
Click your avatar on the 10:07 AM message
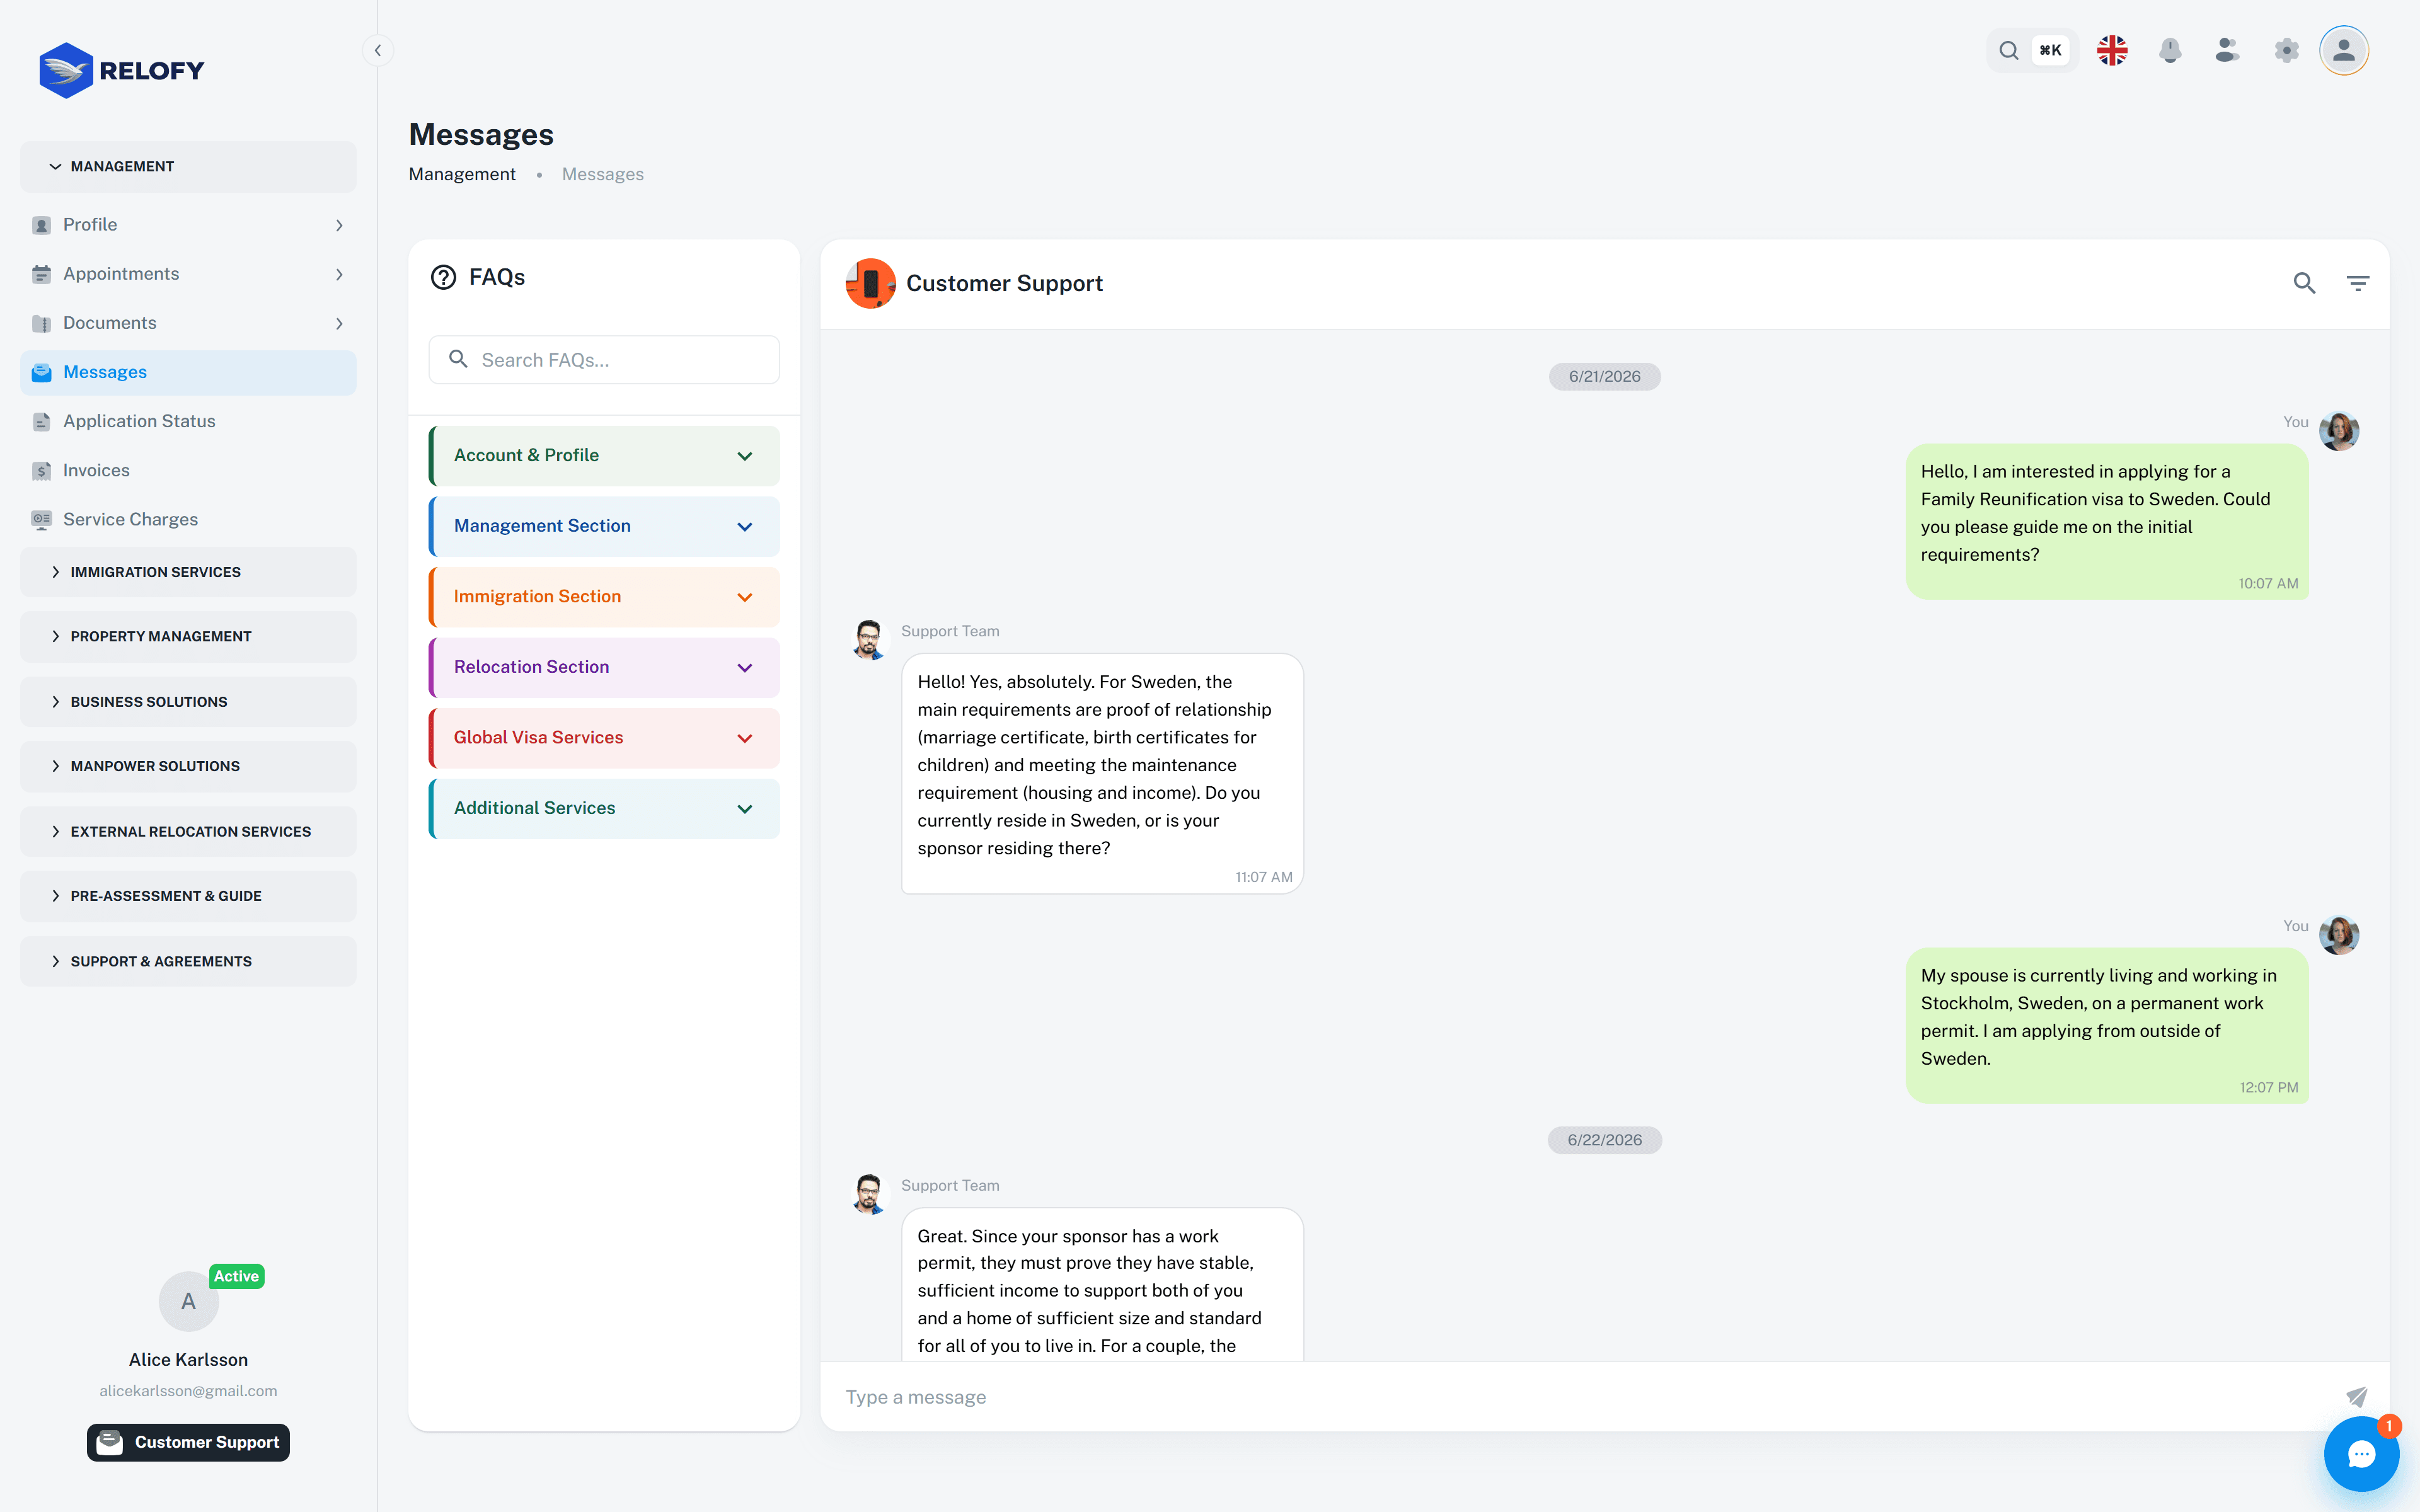coord(2339,431)
